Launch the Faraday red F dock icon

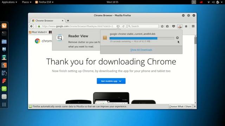click(x=4, y=81)
